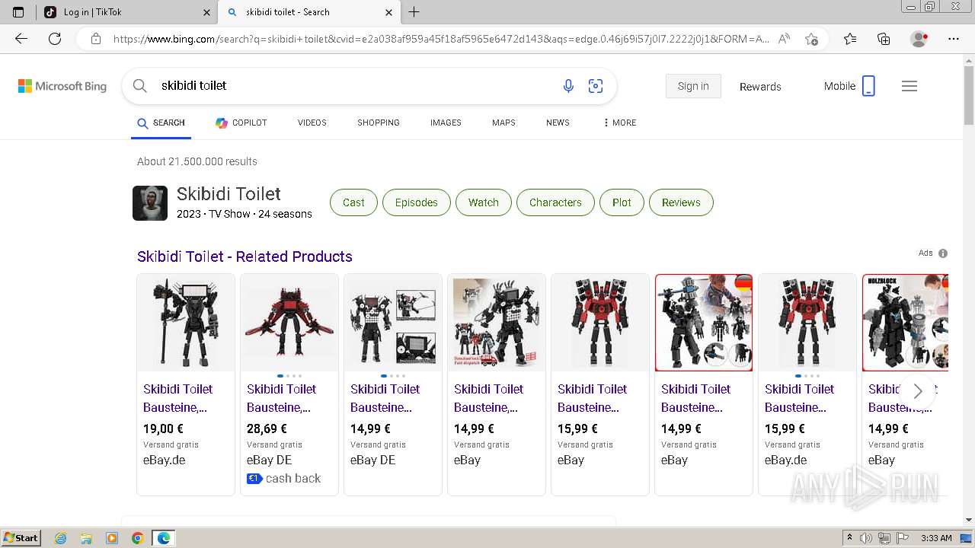
Task: Click the volume icon in system tray
Action: click(x=866, y=538)
